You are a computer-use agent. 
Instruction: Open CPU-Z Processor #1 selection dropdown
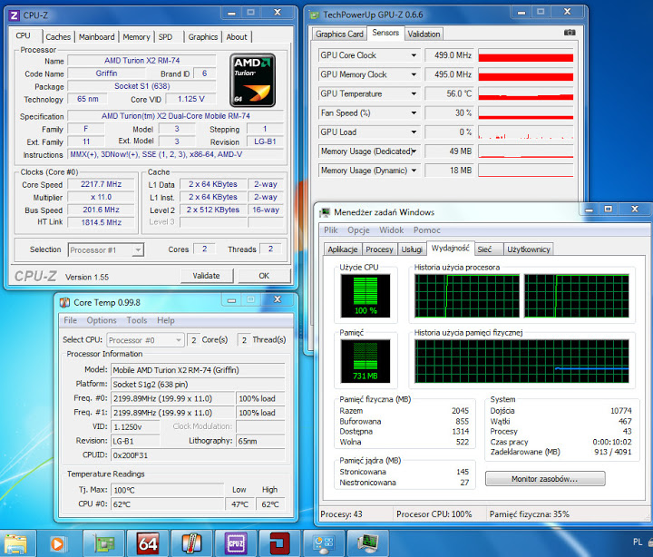coord(106,250)
